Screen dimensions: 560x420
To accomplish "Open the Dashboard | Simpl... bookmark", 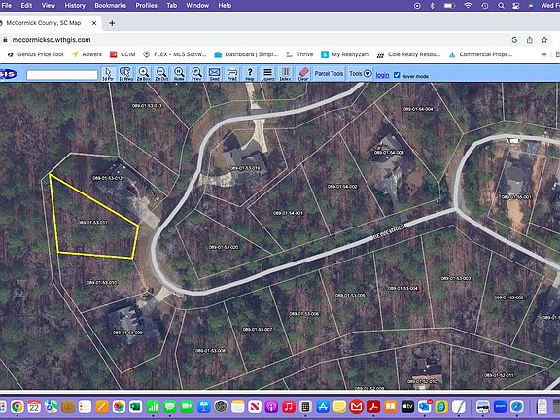I will tap(246, 54).
